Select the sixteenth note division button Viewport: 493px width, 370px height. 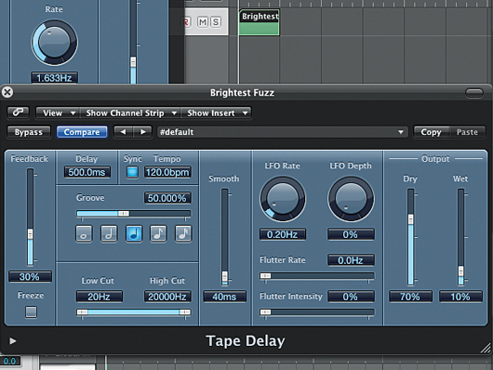pos(183,233)
